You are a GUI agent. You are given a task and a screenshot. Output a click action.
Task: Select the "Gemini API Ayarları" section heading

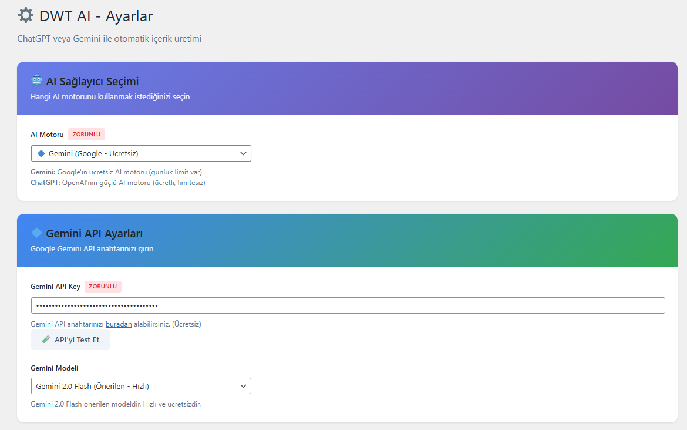click(x=94, y=234)
